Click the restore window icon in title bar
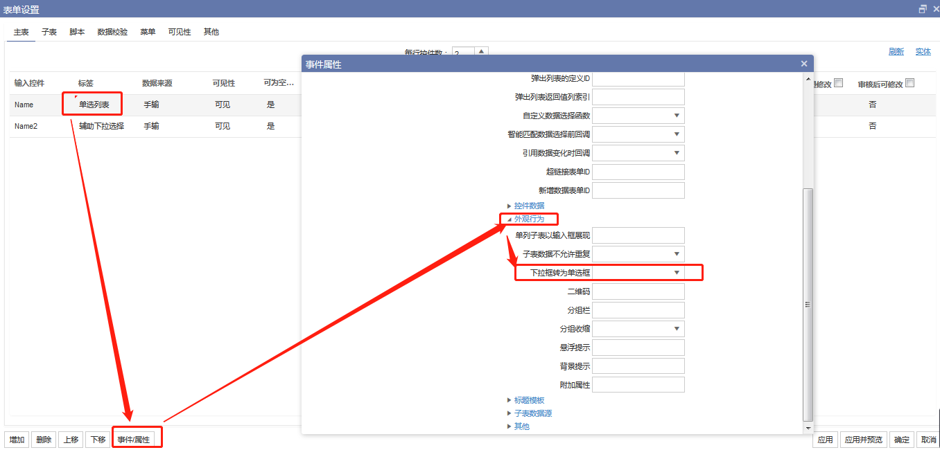Viewport: 940px width, 450px height. 923,9
